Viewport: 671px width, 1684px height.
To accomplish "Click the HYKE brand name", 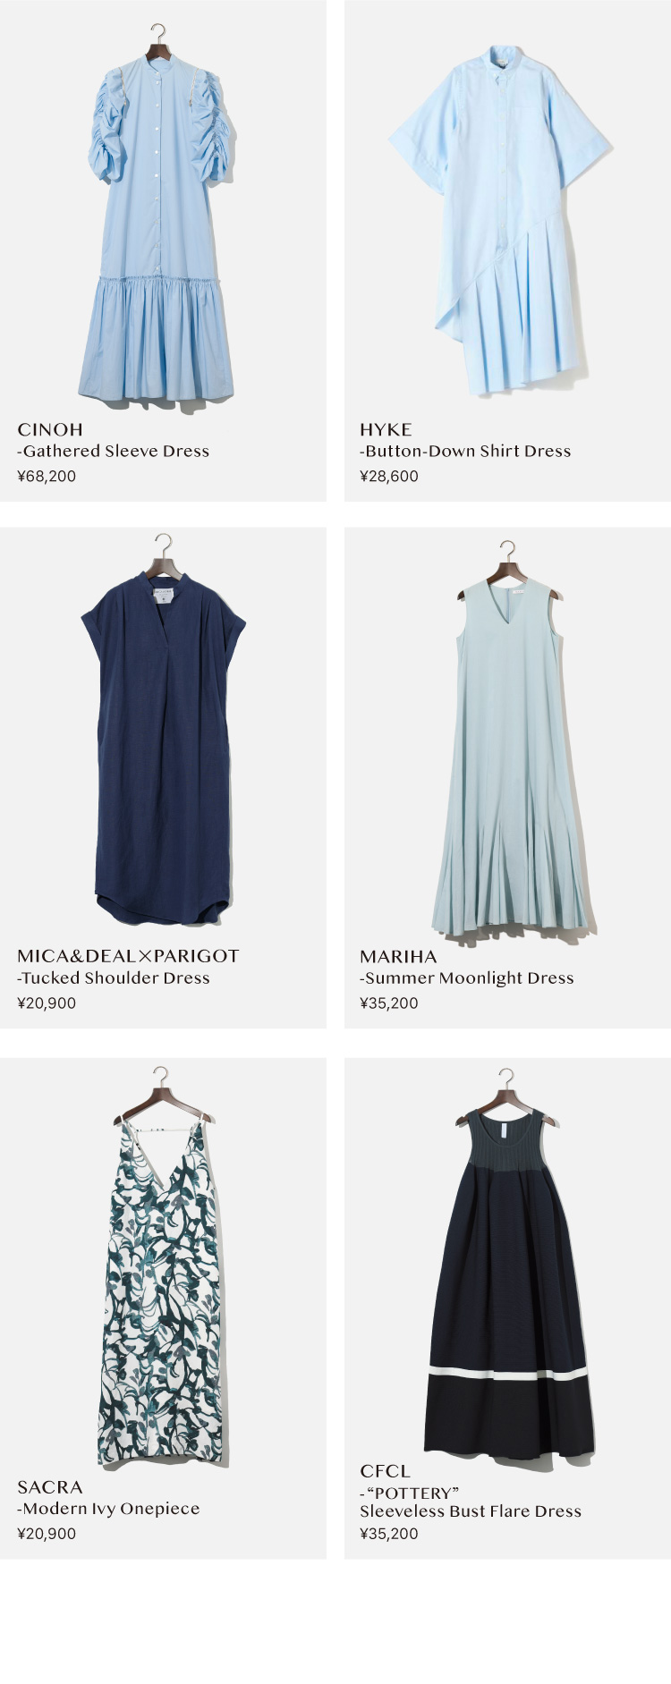I will 386,429.
